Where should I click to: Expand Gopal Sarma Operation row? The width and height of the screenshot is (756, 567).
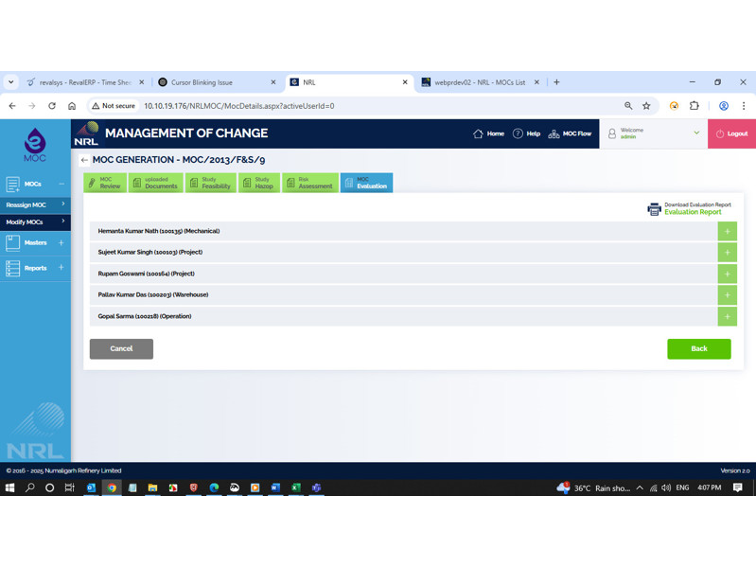point(727,316)
